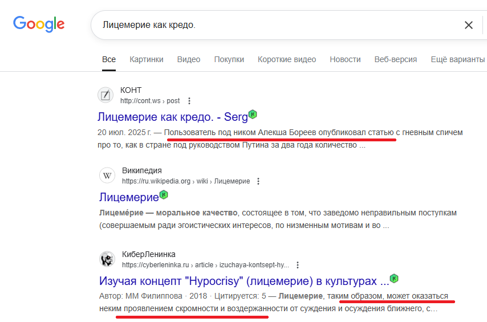Switch to the Видео tab
This screenshot has height=322, width=487.
189,59
